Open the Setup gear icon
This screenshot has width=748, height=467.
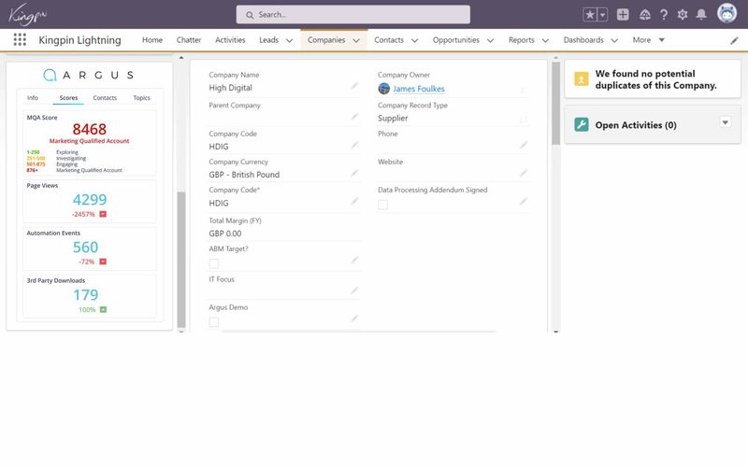[683, 15]
